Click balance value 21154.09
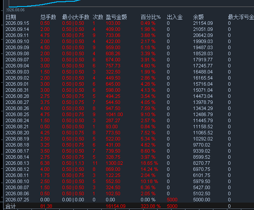 203,23
